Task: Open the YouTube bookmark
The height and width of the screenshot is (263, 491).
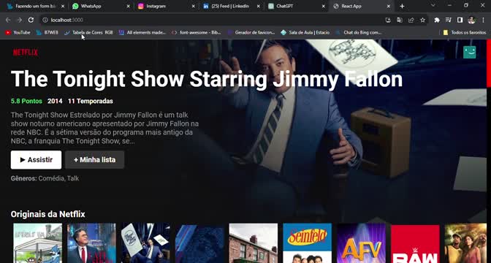Action: tap(18, 32)
